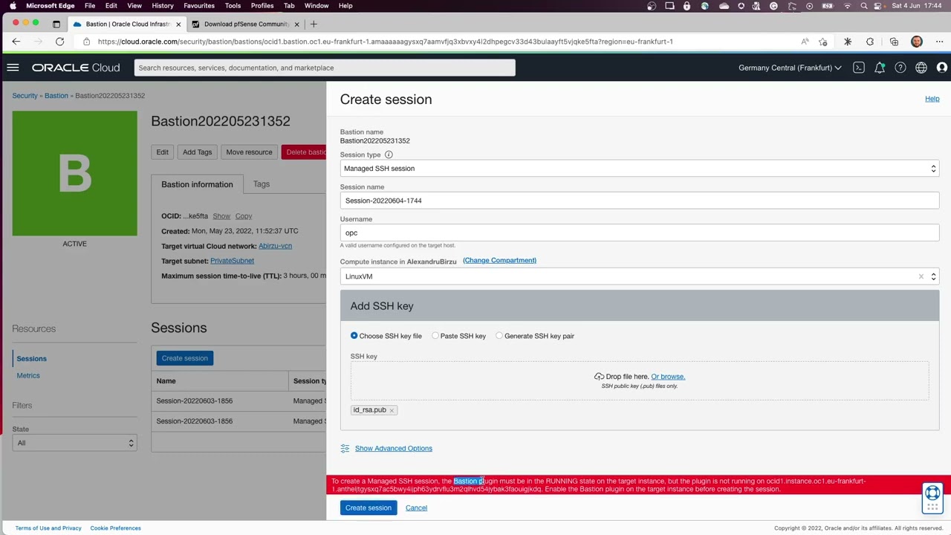Open the Abirzu-vcn network link
The height and width of the screenshot is (535, 951).
click(x=275, y=246)
